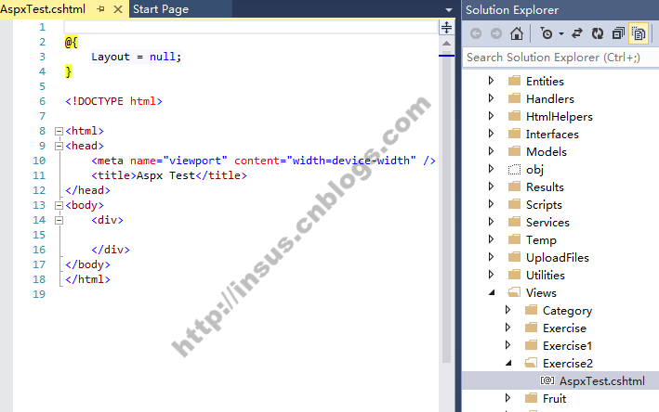Select the Entities folder icon
Viewport: 659px width, 412px height.
[514, 80]
